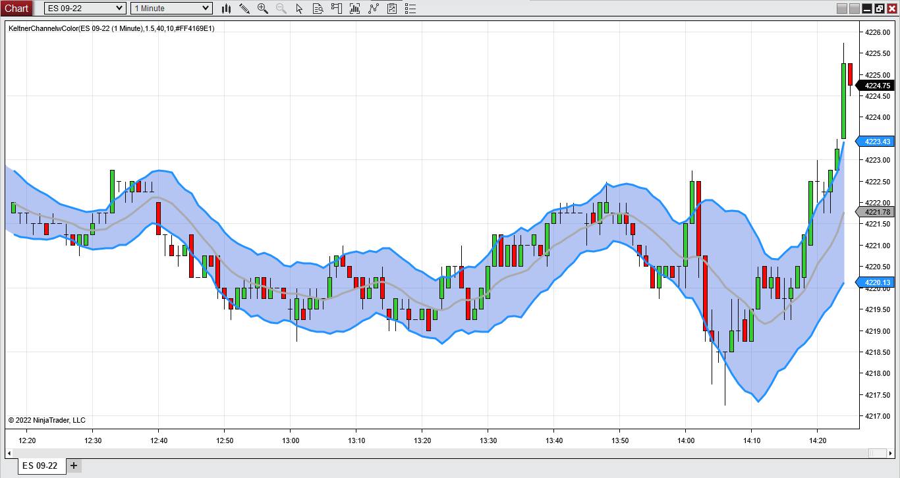Click the first grey link button
Viewport: 900px width, 478px height.
coord(841,9)
